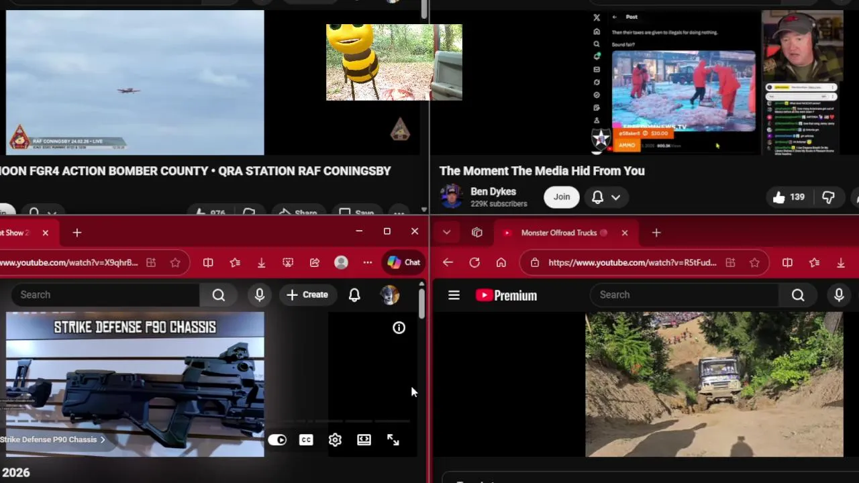Viewport: 859px width, 483px height.
Task: View site info lock in Monster Trucks address bar
Action: point(535,263)
